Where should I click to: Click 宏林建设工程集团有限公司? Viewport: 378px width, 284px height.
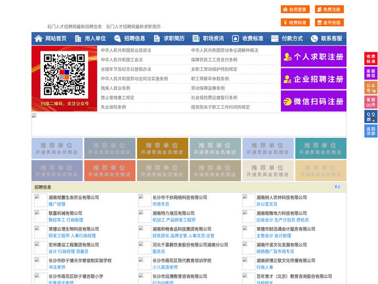74,245
